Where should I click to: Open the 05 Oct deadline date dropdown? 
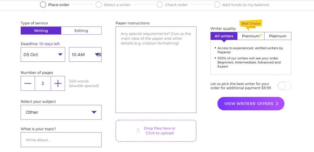[x=43, y=55]
